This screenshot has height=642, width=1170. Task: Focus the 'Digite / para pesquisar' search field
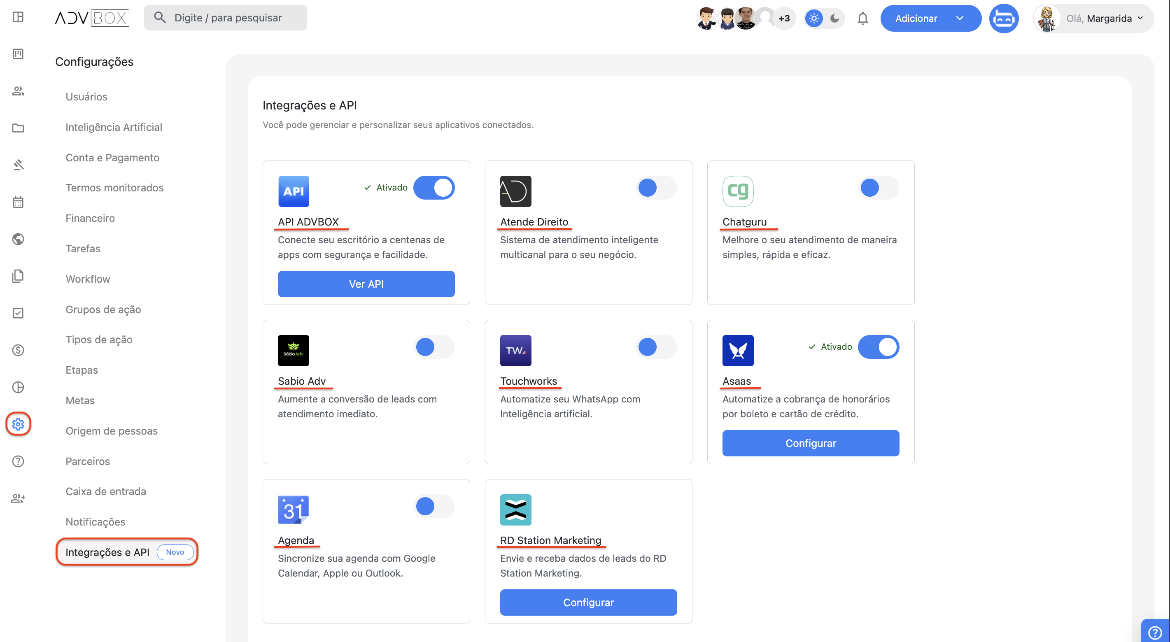(x=225, y=18)
